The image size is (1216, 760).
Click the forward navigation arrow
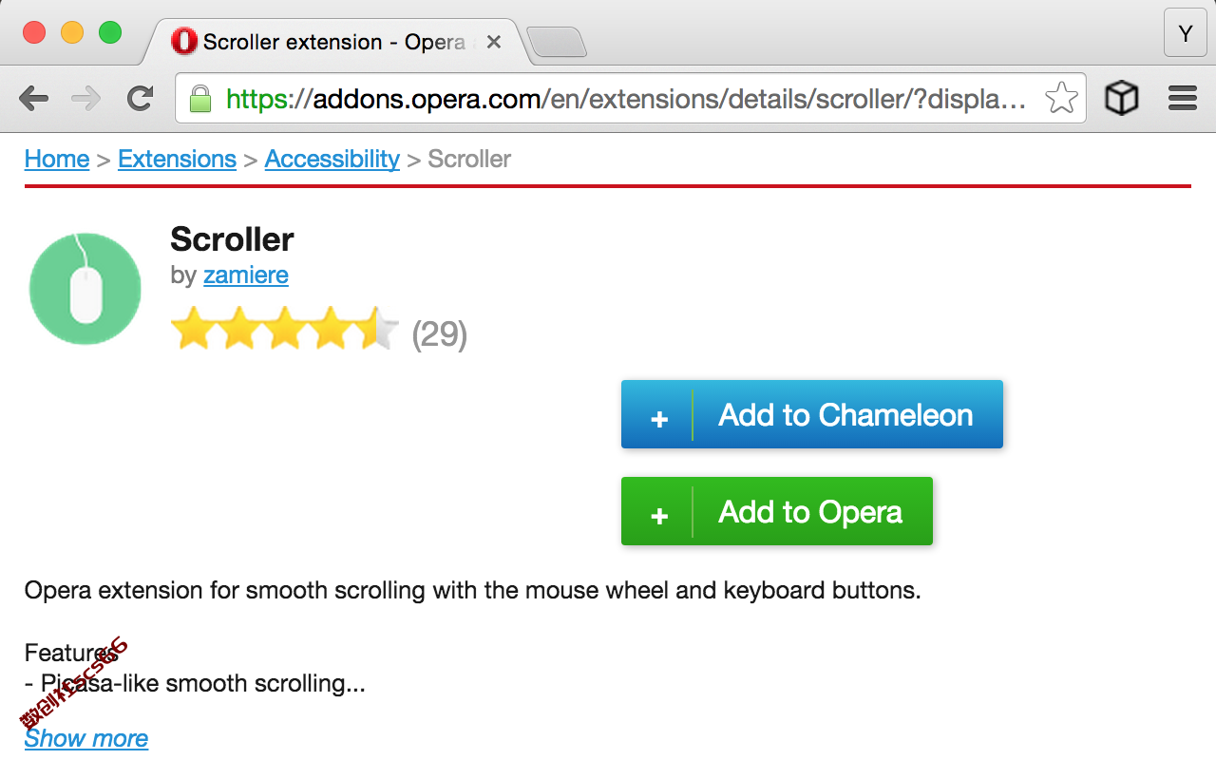86,98
